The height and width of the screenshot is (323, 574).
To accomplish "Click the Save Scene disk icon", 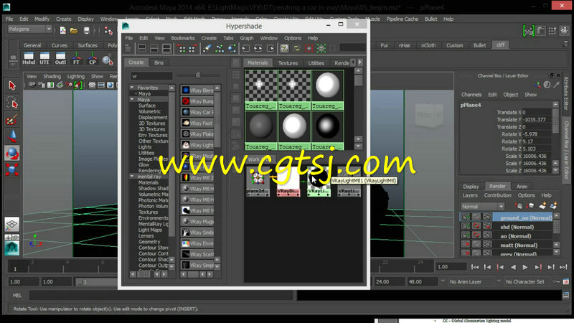I will [x=86, y=30].
